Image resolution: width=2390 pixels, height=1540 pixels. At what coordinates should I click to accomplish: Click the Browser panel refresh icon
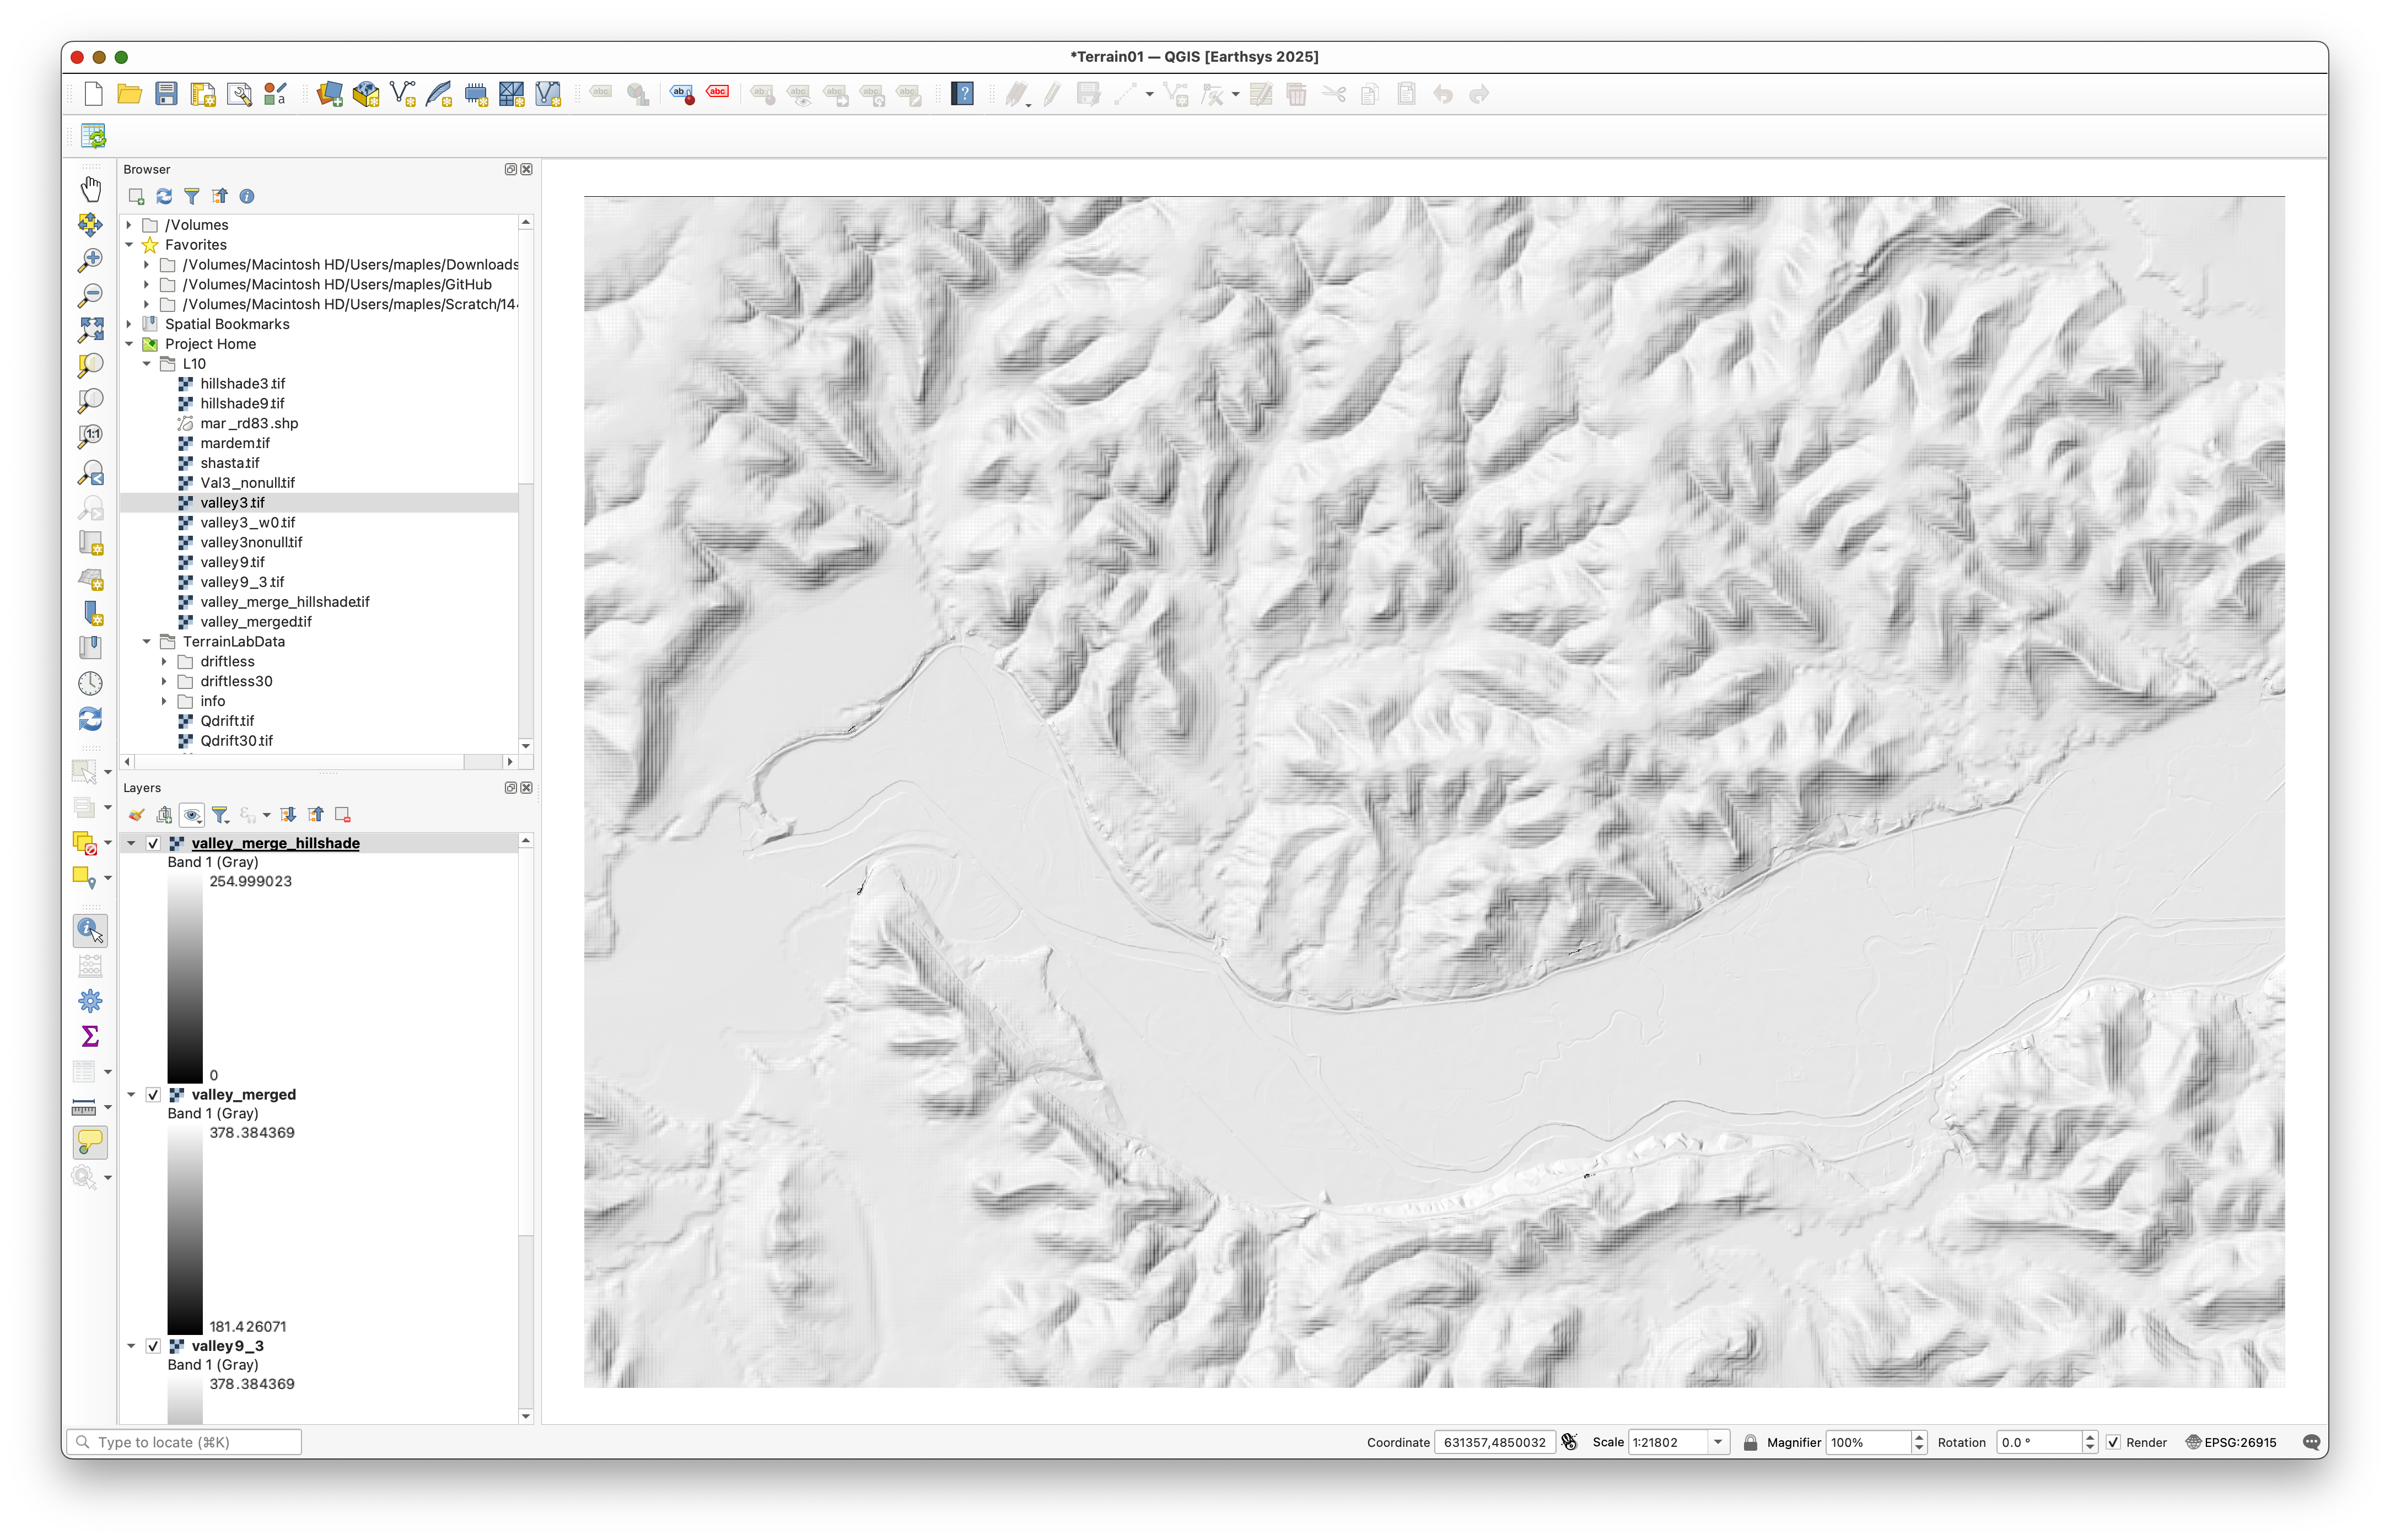click(x=164, y=196)
